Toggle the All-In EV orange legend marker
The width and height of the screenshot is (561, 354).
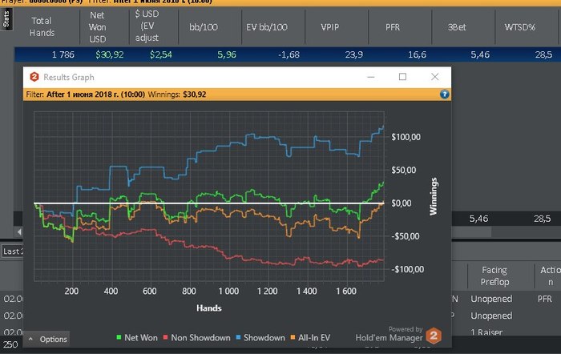coord(293,337)
